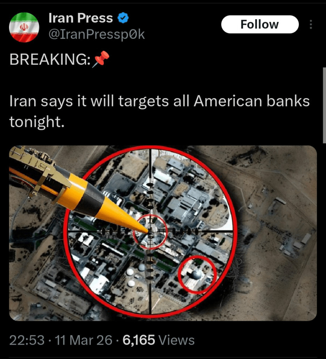Click the blue verified badge icon
This screenshot has height=359, width=326.
pyautogui.click(x=123, y=18)
